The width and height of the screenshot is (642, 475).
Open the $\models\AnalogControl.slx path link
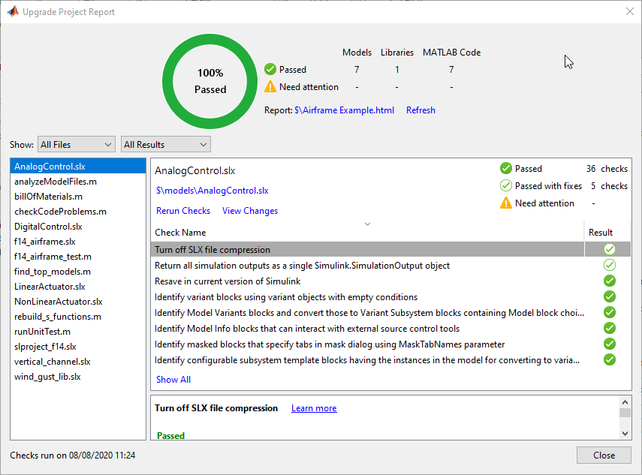(212, 191)
